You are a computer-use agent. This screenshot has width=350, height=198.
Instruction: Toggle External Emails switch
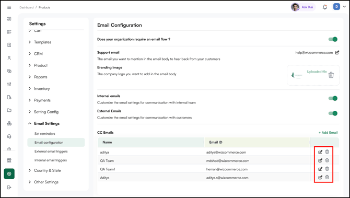[333, 113]
